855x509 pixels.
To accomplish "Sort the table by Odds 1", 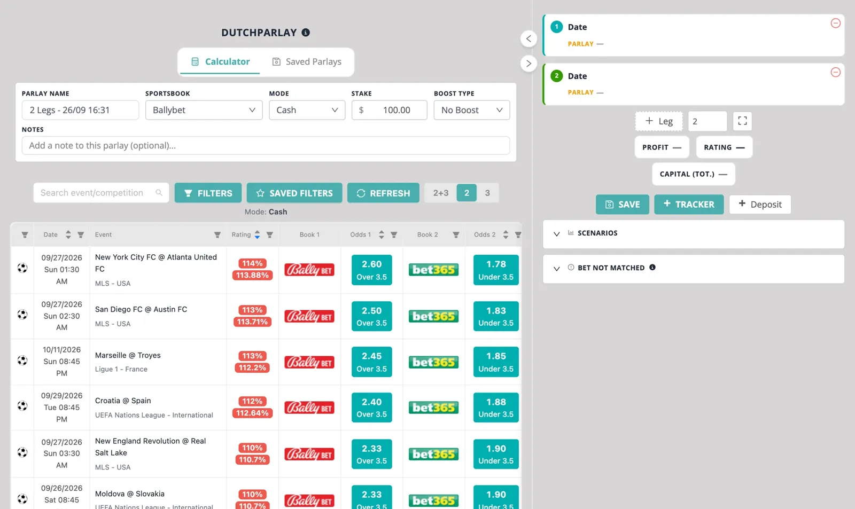I will click(382, 234).
